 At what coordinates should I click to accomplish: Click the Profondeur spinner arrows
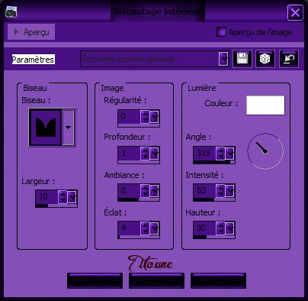point(145,154)
